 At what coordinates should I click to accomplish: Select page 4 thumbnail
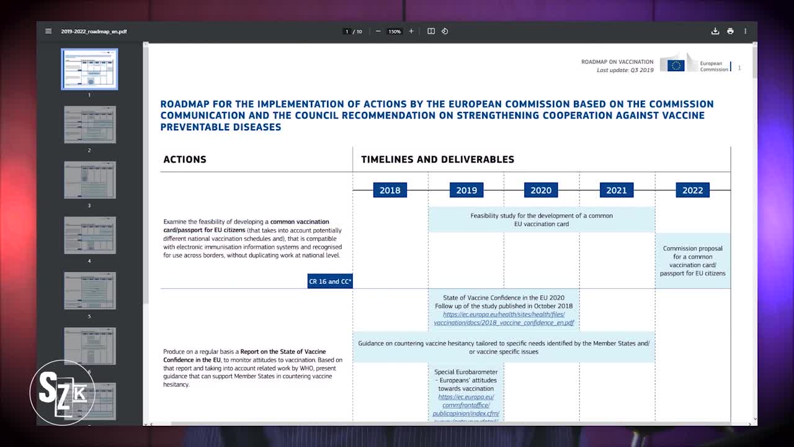coord(89,235)
